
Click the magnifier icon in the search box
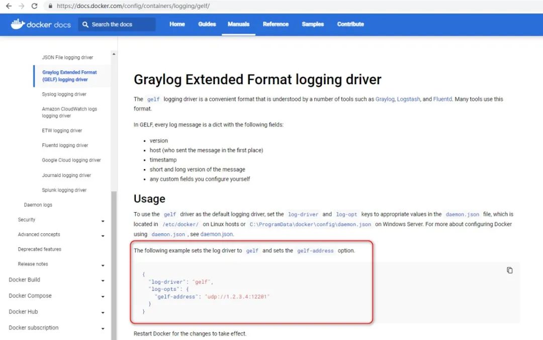85,24
